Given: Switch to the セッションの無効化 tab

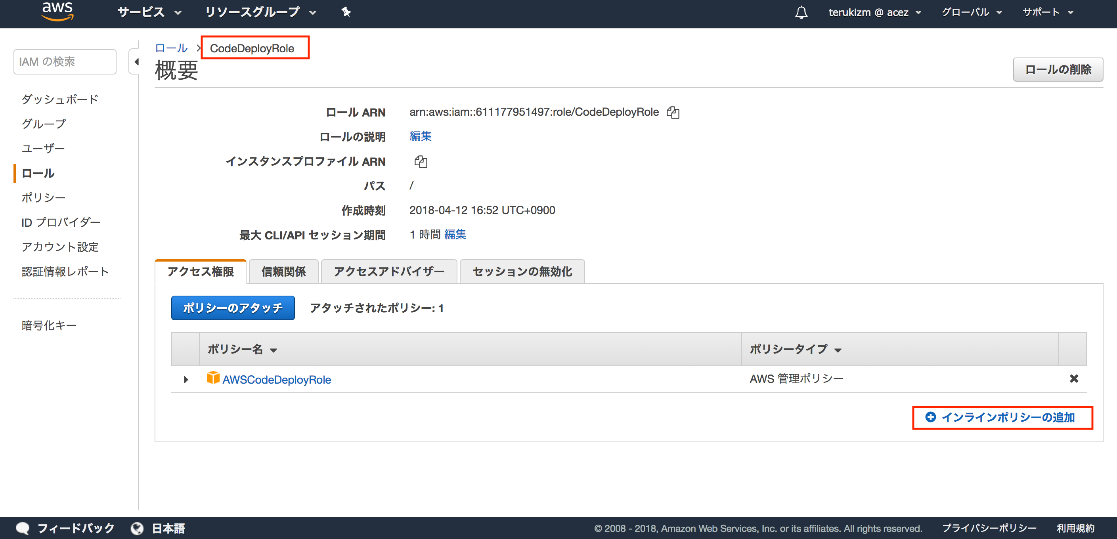Looking at the screenshot, I should [522, 271].
